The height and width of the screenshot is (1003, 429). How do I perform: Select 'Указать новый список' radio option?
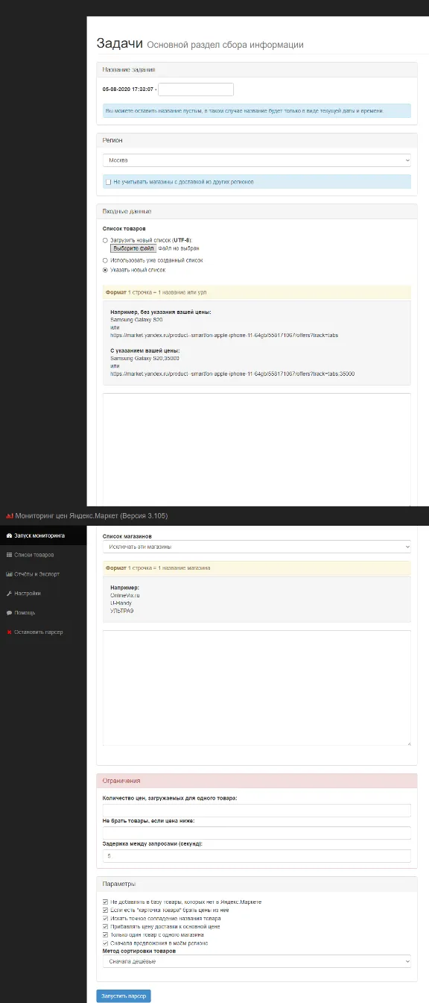pos(106,270)
